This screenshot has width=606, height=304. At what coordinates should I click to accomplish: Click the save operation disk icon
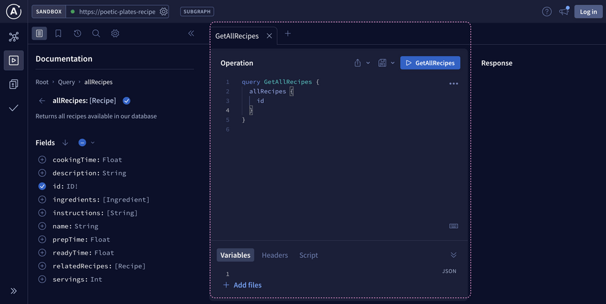(x=383, y=63)
